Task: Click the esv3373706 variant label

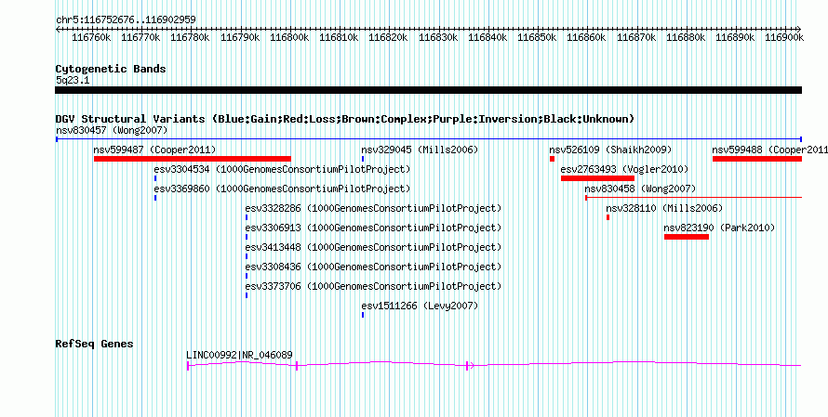Action: (373, 286)
